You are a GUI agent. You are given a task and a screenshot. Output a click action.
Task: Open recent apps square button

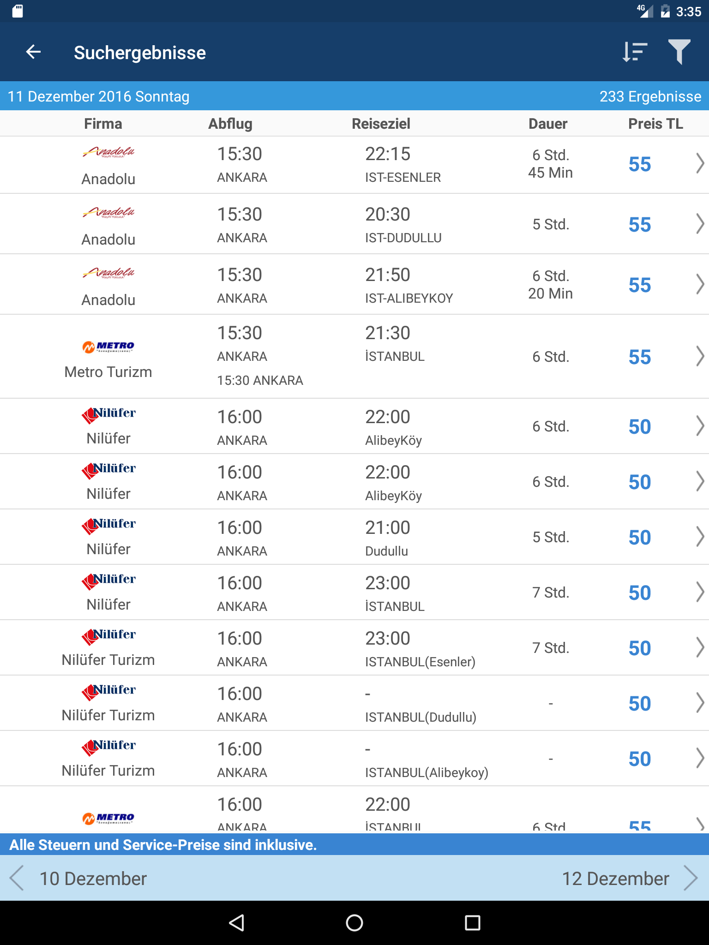click(473, 923)
